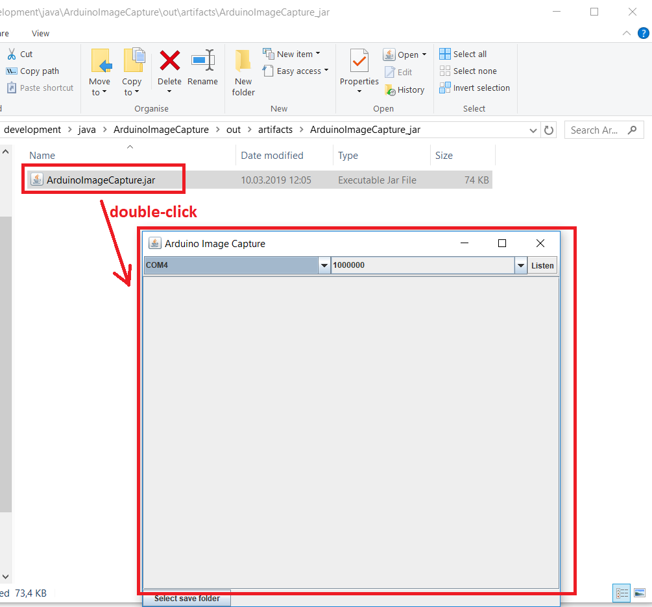Click Invert selection in ribbon
The height and width of the screenshot is (607, 652).
474,88
